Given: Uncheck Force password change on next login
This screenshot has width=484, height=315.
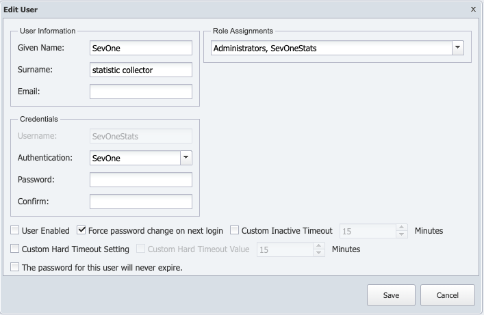Looking at the screenshot, I should tap(81, 230).
